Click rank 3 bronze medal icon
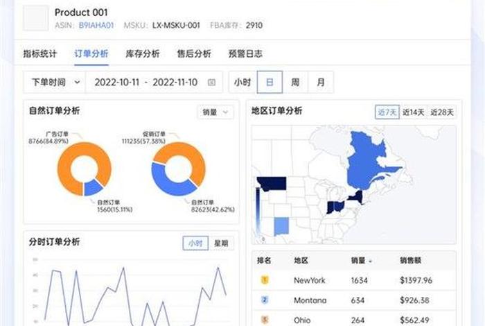Image resolution: width=485 pixels, height=326 pixels. 265,320
